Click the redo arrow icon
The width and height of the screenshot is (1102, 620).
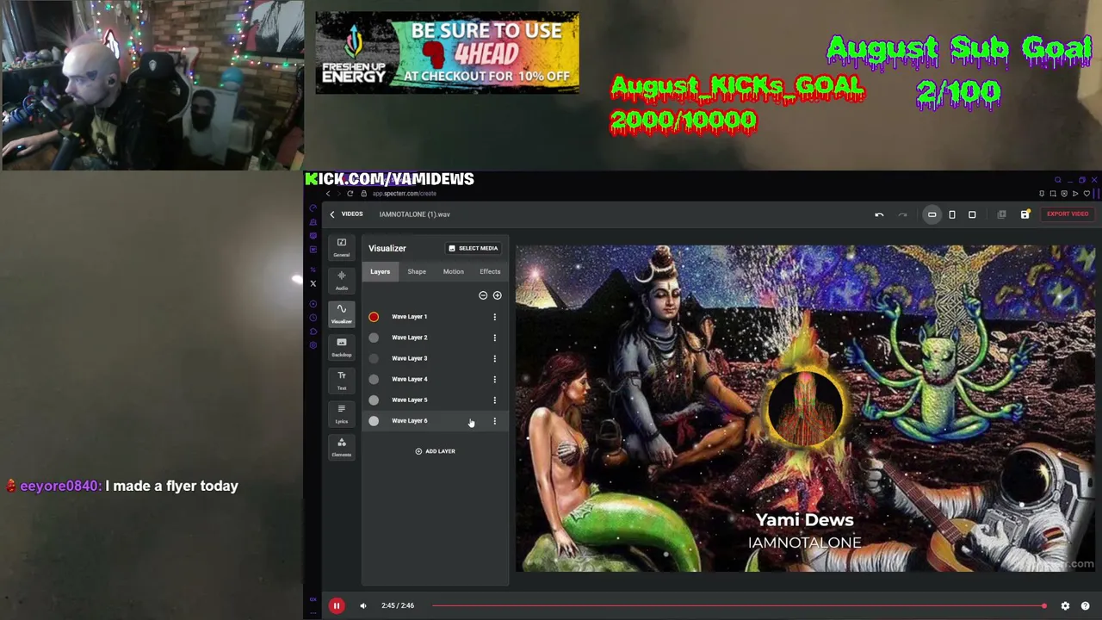click(902, 214)
